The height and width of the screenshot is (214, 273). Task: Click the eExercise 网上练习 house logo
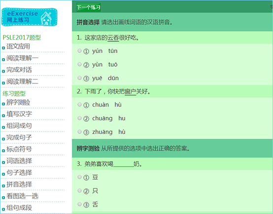click(29, 17)
